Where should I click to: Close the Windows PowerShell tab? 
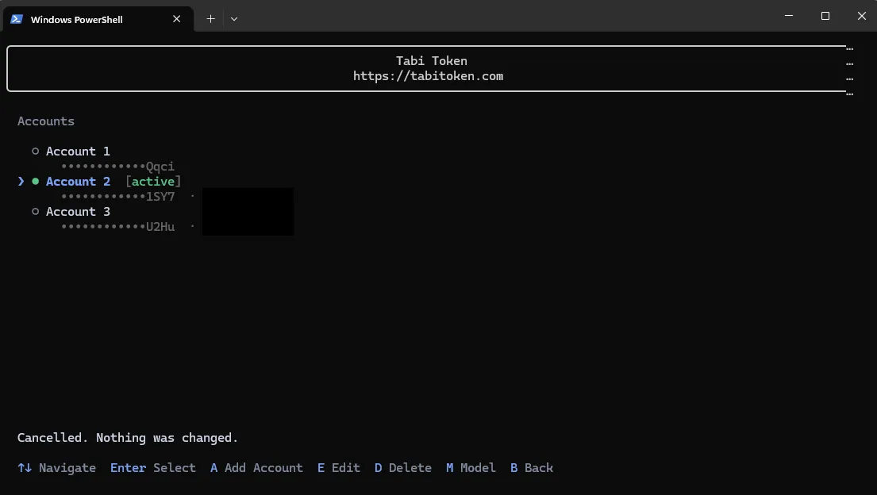(x=177, y=19)
